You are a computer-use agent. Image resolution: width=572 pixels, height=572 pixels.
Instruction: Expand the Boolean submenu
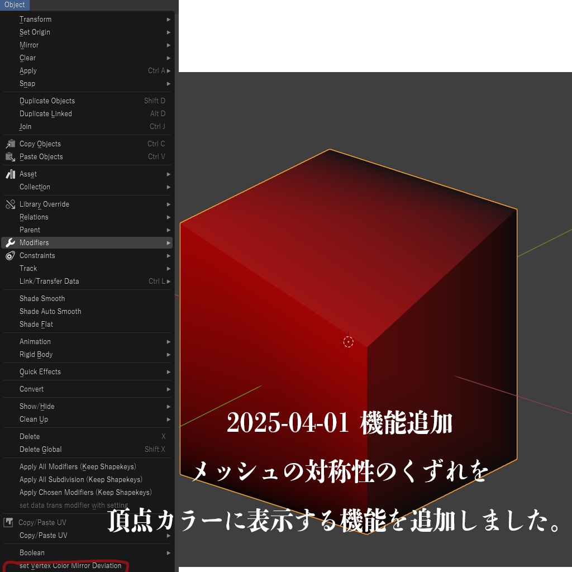[x=32, y=552]
